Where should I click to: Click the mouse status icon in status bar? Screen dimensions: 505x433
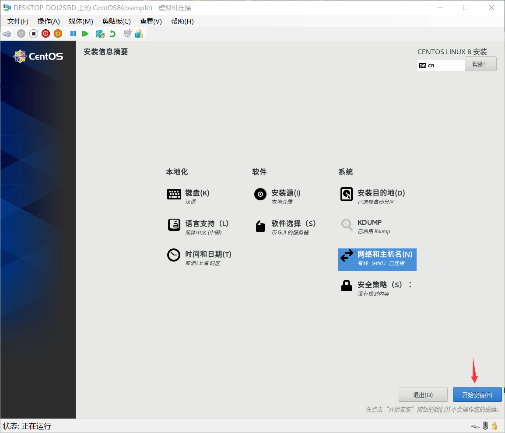click(x=485, y=426)
